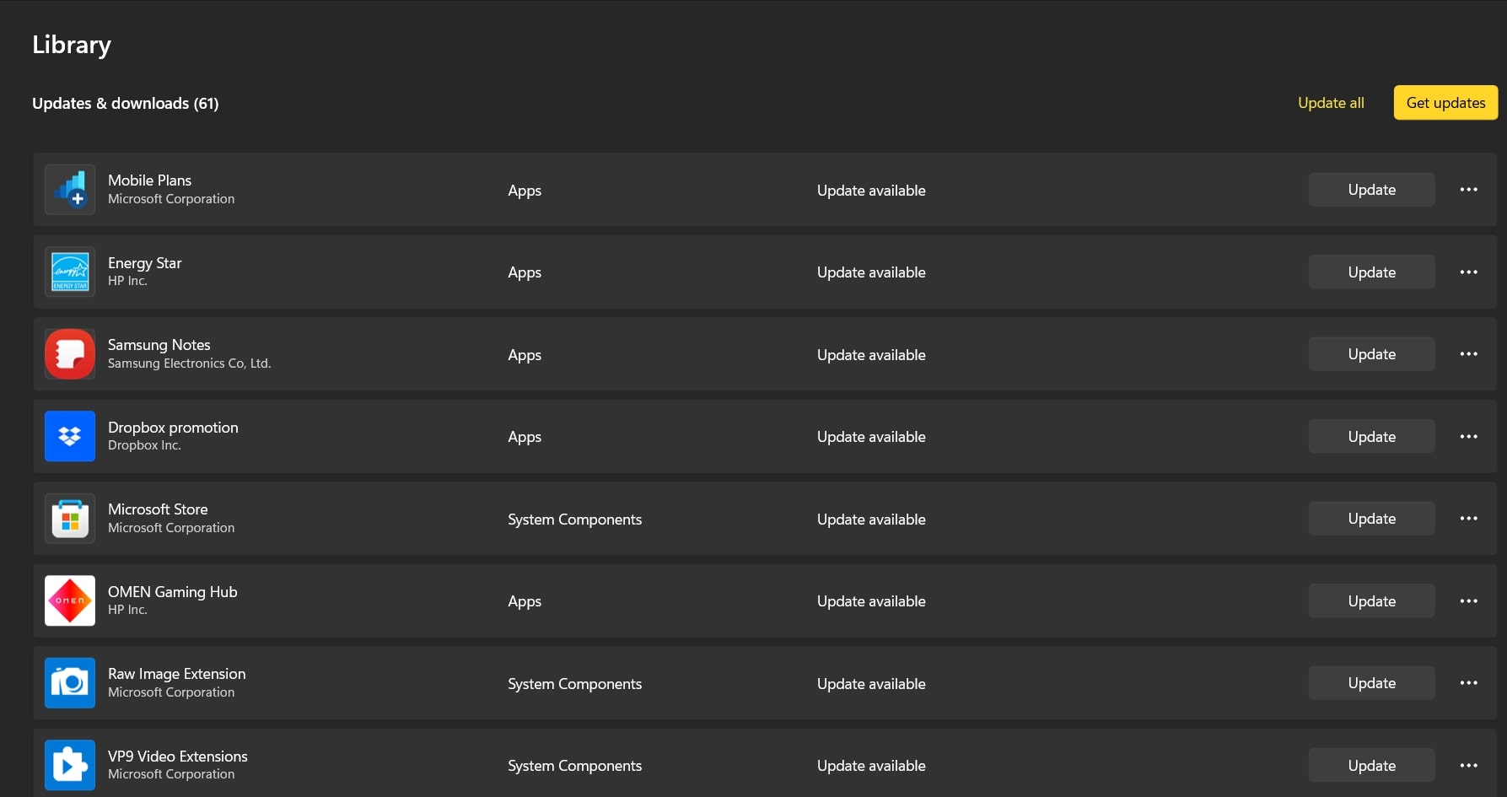Open Samsung Notes via its icon
The width and height of the screenshot is (1507, 797).
coord(70,353)
